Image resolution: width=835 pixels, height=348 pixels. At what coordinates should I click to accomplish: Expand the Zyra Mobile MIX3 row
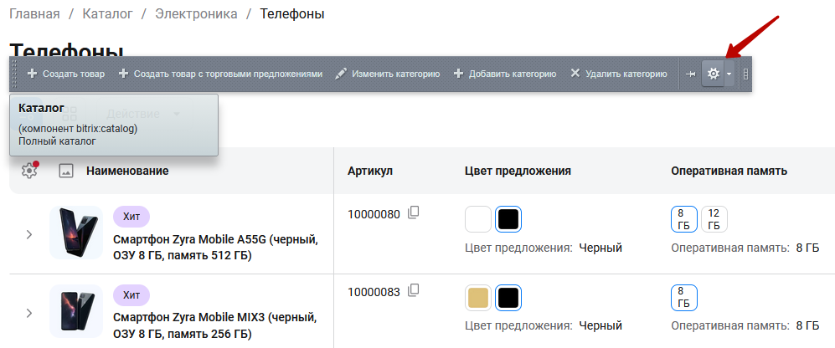30,313
